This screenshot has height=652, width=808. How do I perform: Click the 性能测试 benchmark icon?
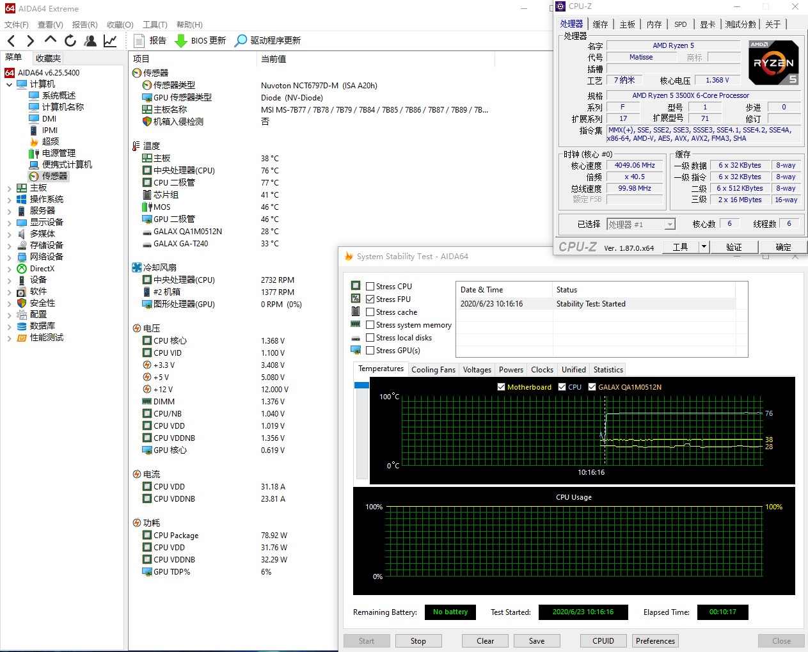(22, 337)
